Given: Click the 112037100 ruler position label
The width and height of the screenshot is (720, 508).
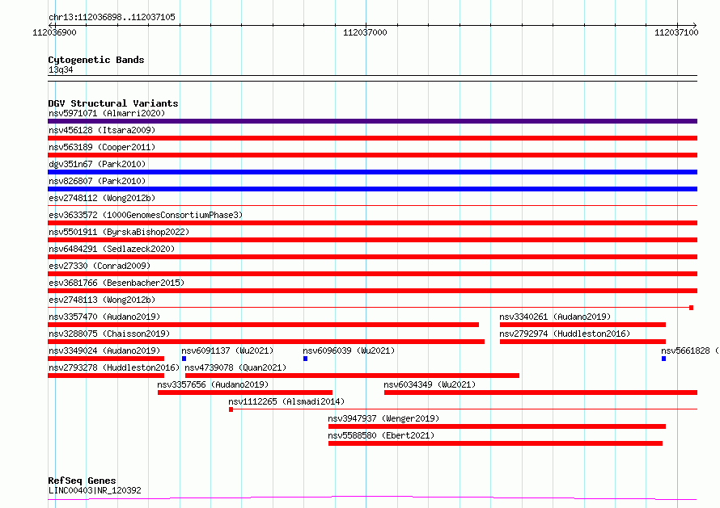Looking at the screenshot, I should click(676, 32).
